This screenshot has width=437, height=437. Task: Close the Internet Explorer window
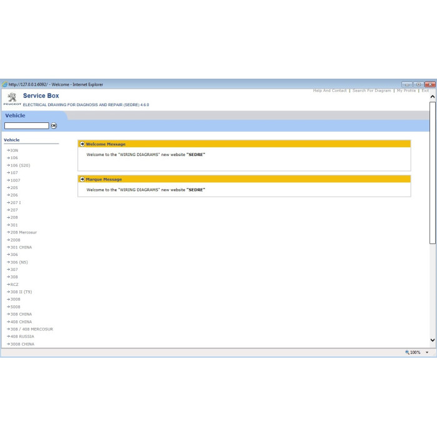pos(430,84)
